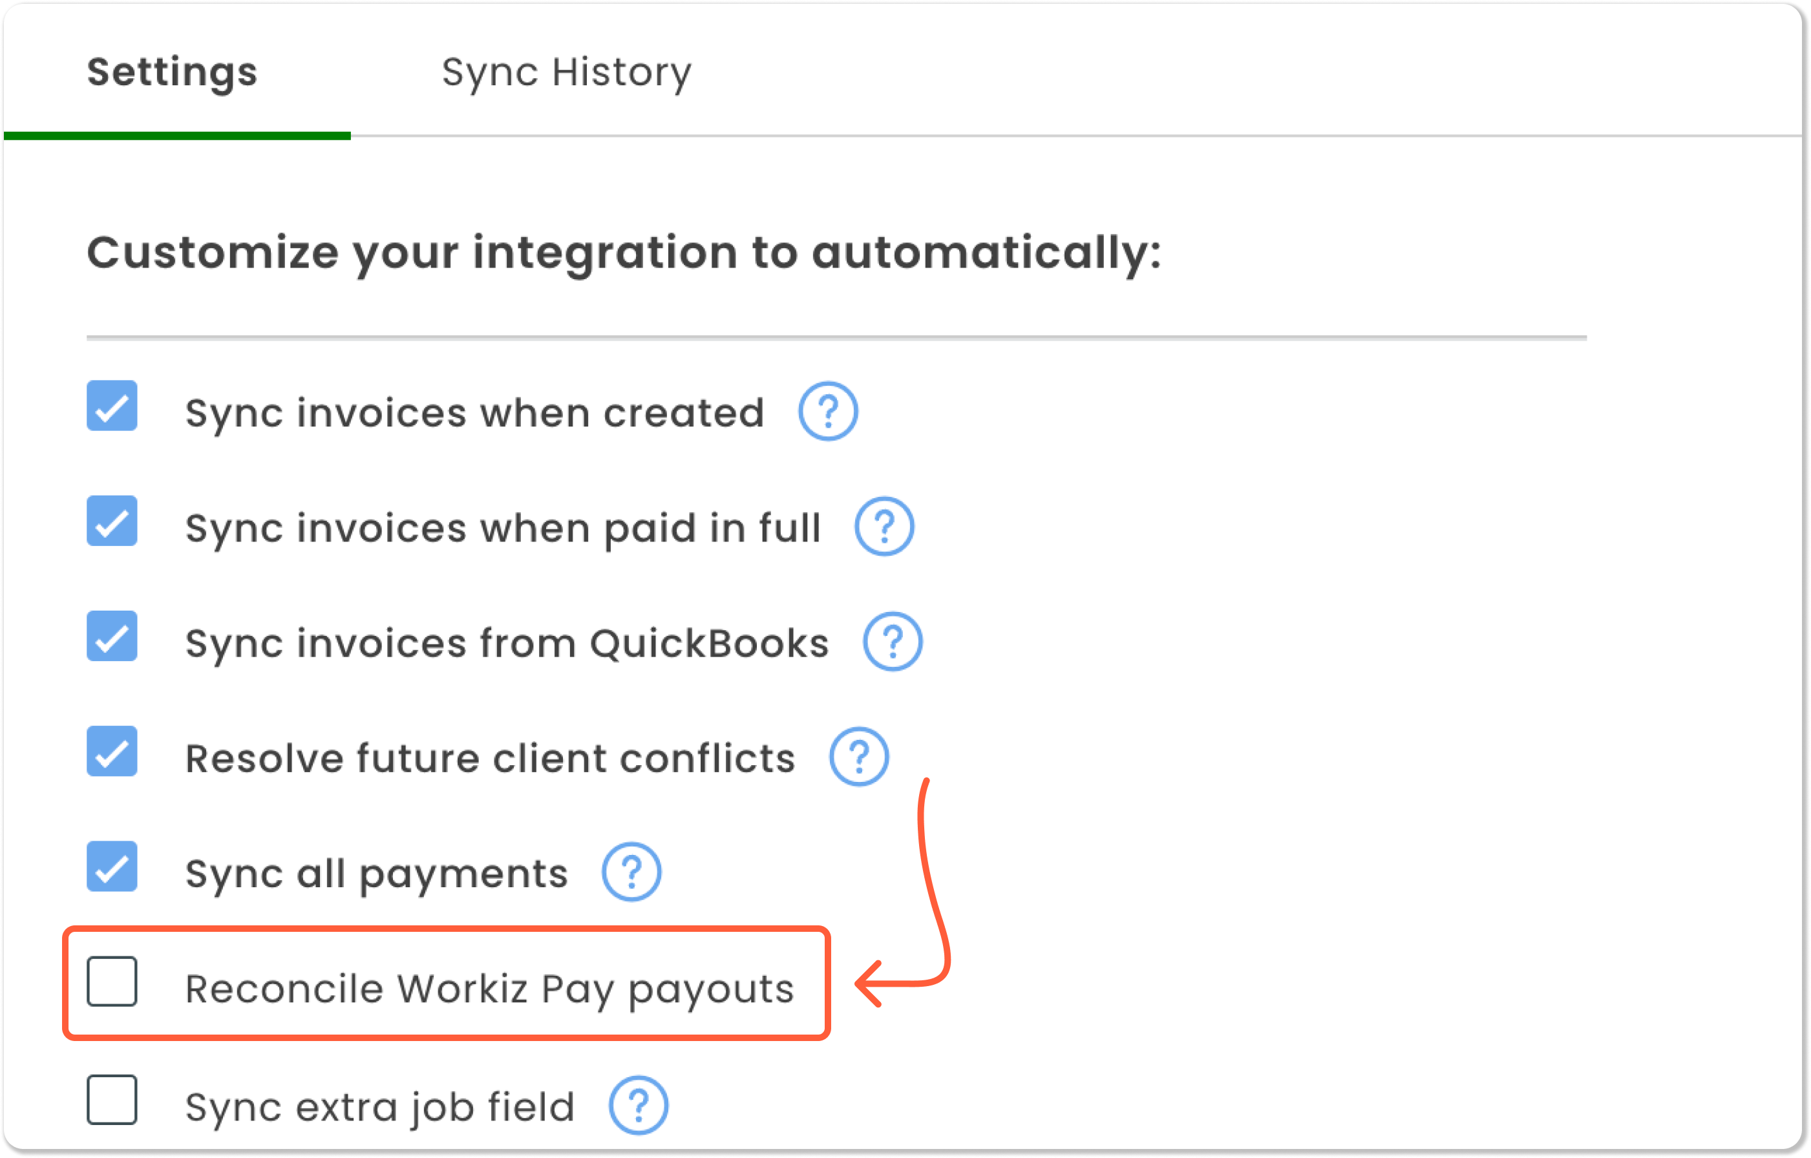Disable Sync invoices when paid in full

point(112,521)
